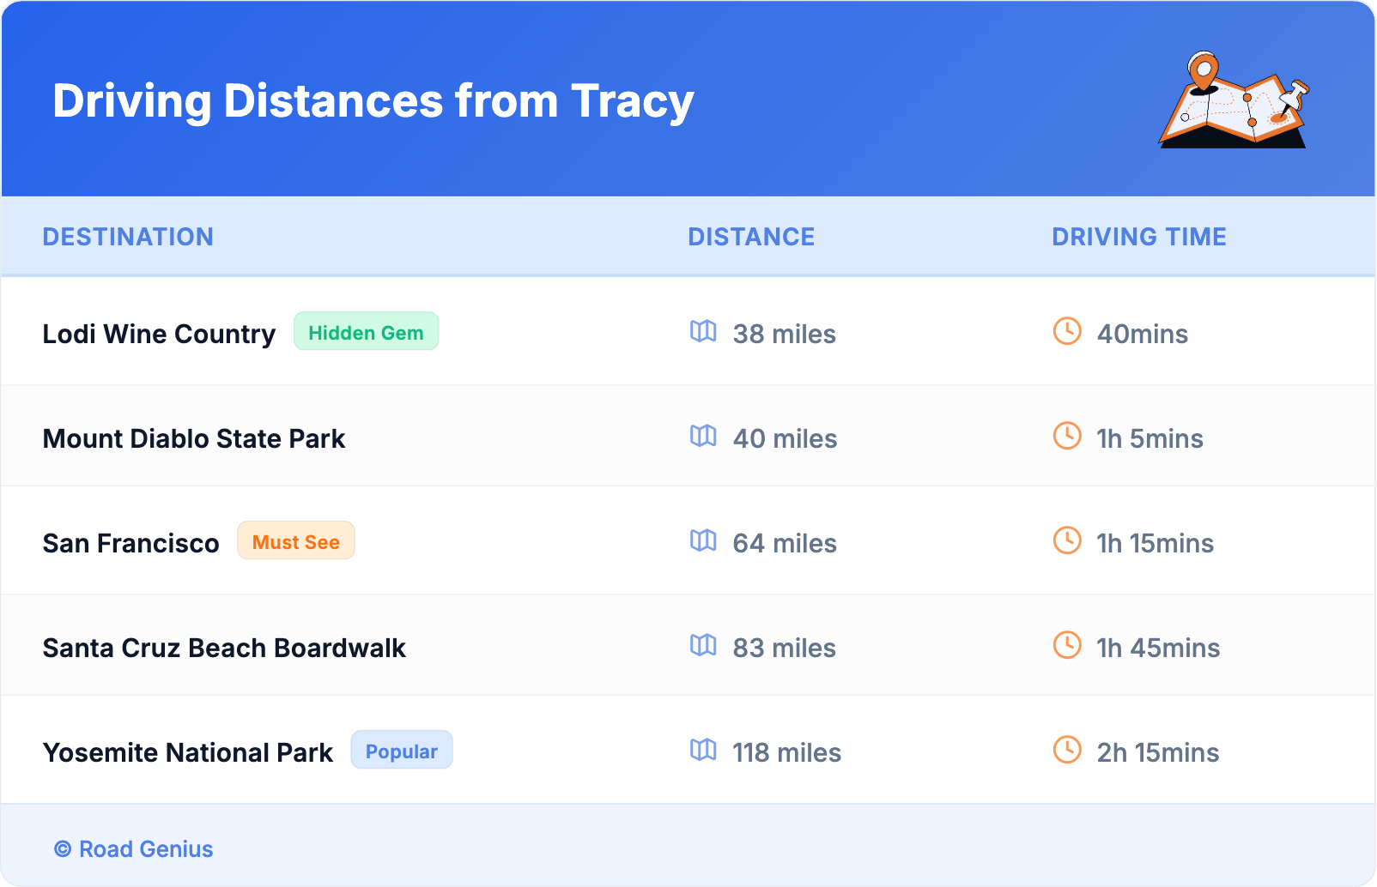Image resolution: width=1377 pixels, height=887 pixels.
Task: Click the Popular tag next to Yosemite
Action: click(x=401, y=751)
